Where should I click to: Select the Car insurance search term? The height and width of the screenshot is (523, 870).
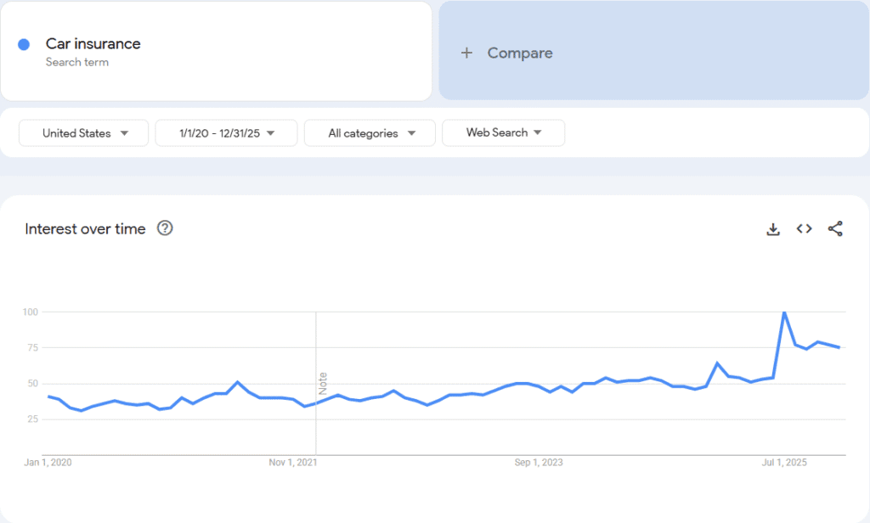pos(93,44)
